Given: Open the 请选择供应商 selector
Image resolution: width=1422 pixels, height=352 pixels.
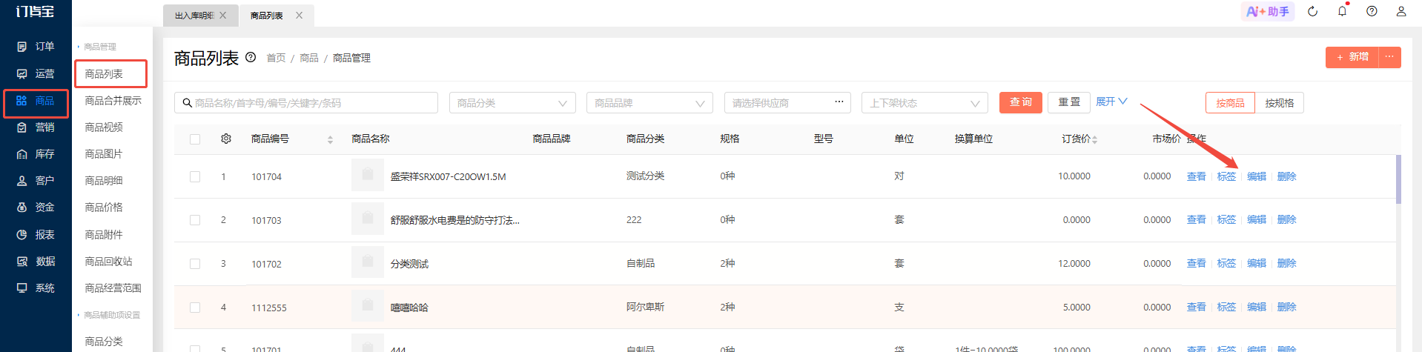Looking at the screenshot, I should tap(787, 103).
